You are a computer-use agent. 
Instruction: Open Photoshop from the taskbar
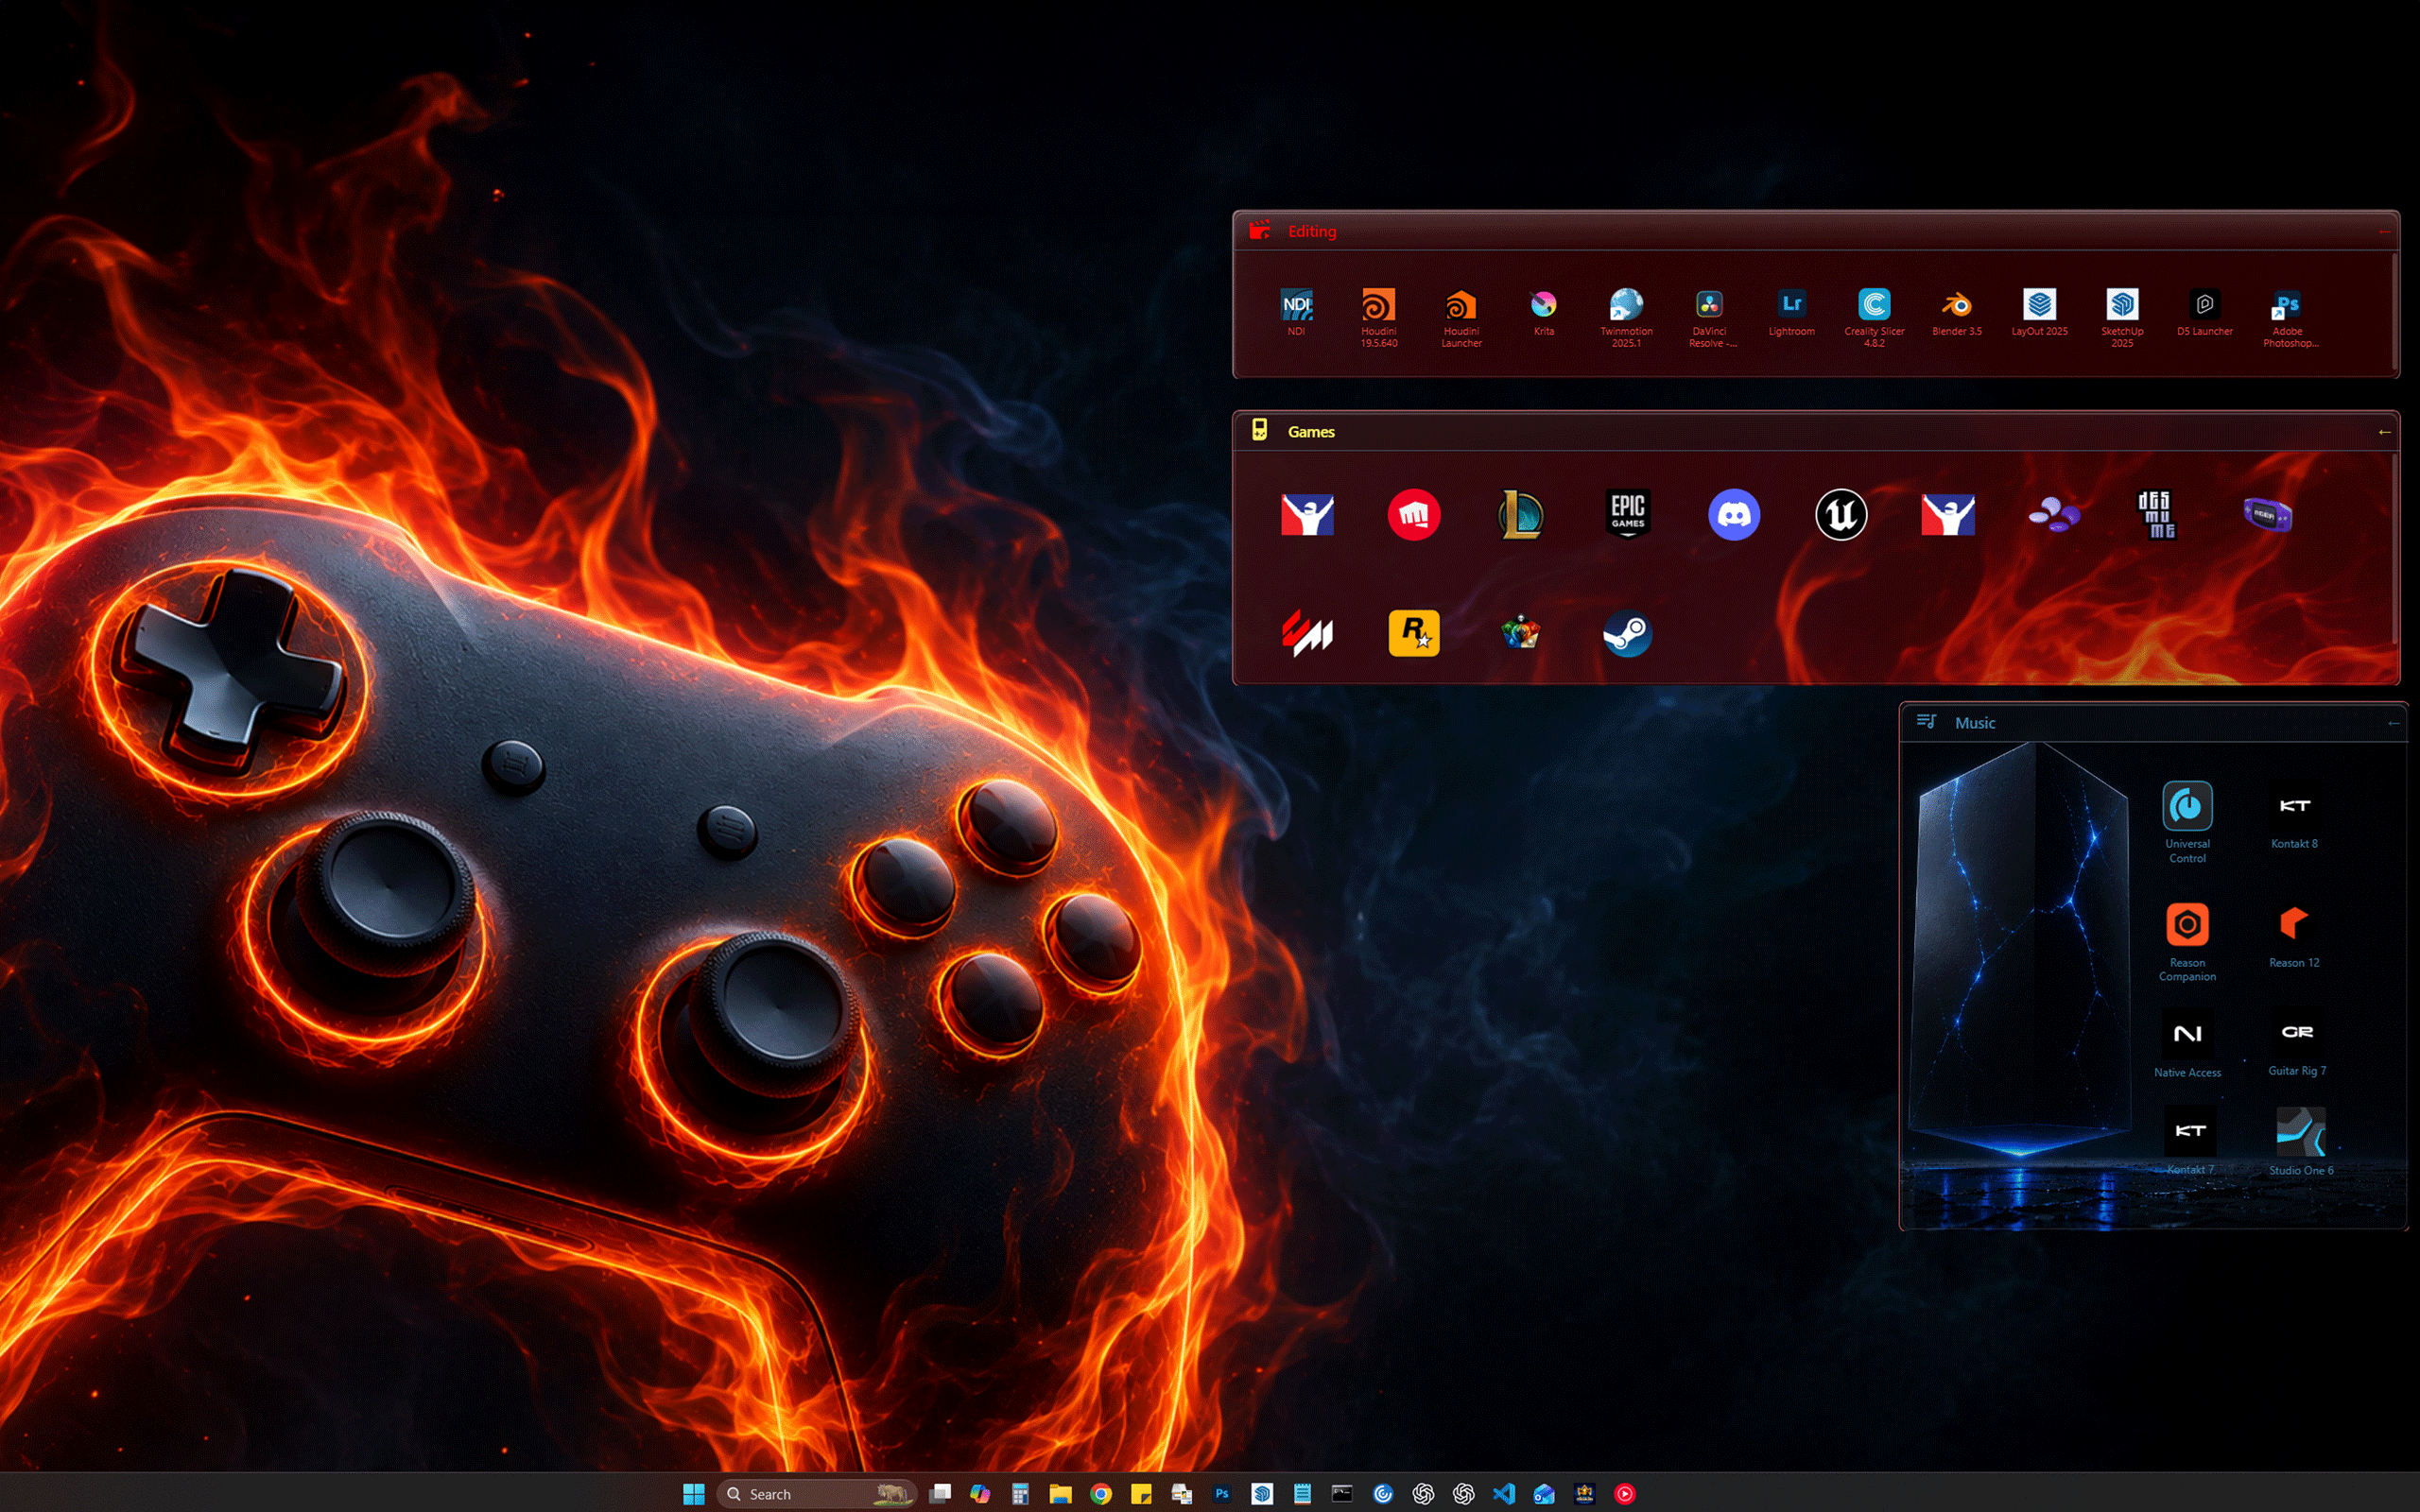(1222, 1494)
